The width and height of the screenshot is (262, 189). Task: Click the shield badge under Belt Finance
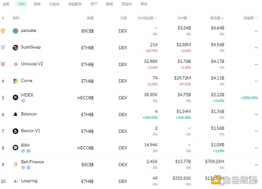tap(23, 168)
